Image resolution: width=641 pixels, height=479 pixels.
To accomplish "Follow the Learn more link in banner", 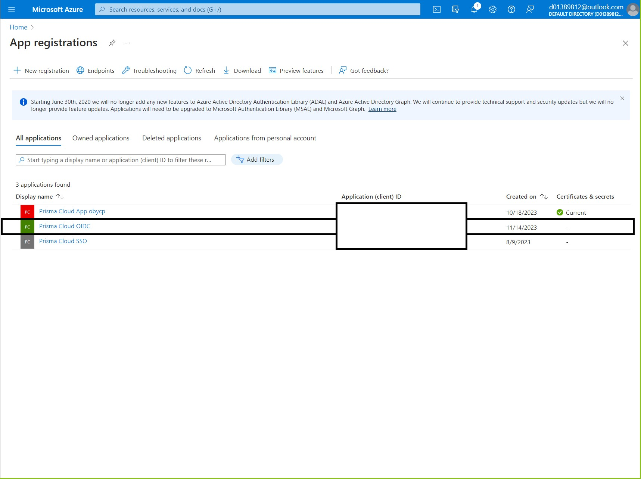I will click(382, 109).
